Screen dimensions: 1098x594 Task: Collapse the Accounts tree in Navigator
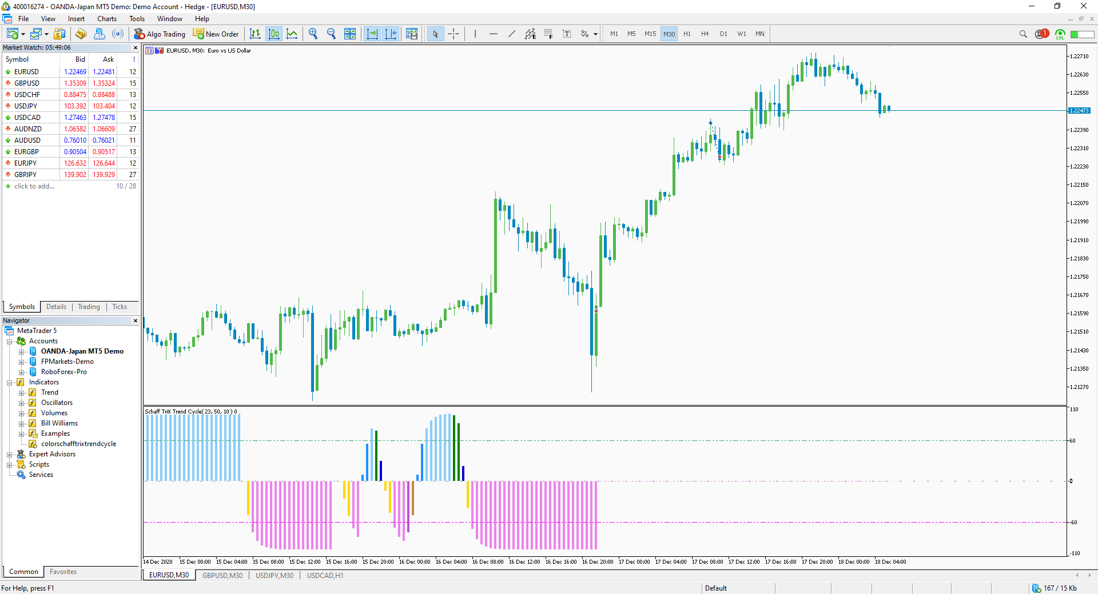pos(10,341)
